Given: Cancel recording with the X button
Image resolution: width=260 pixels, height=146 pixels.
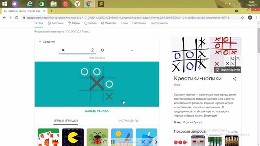Looking at the screenshot, I should 143,142.
